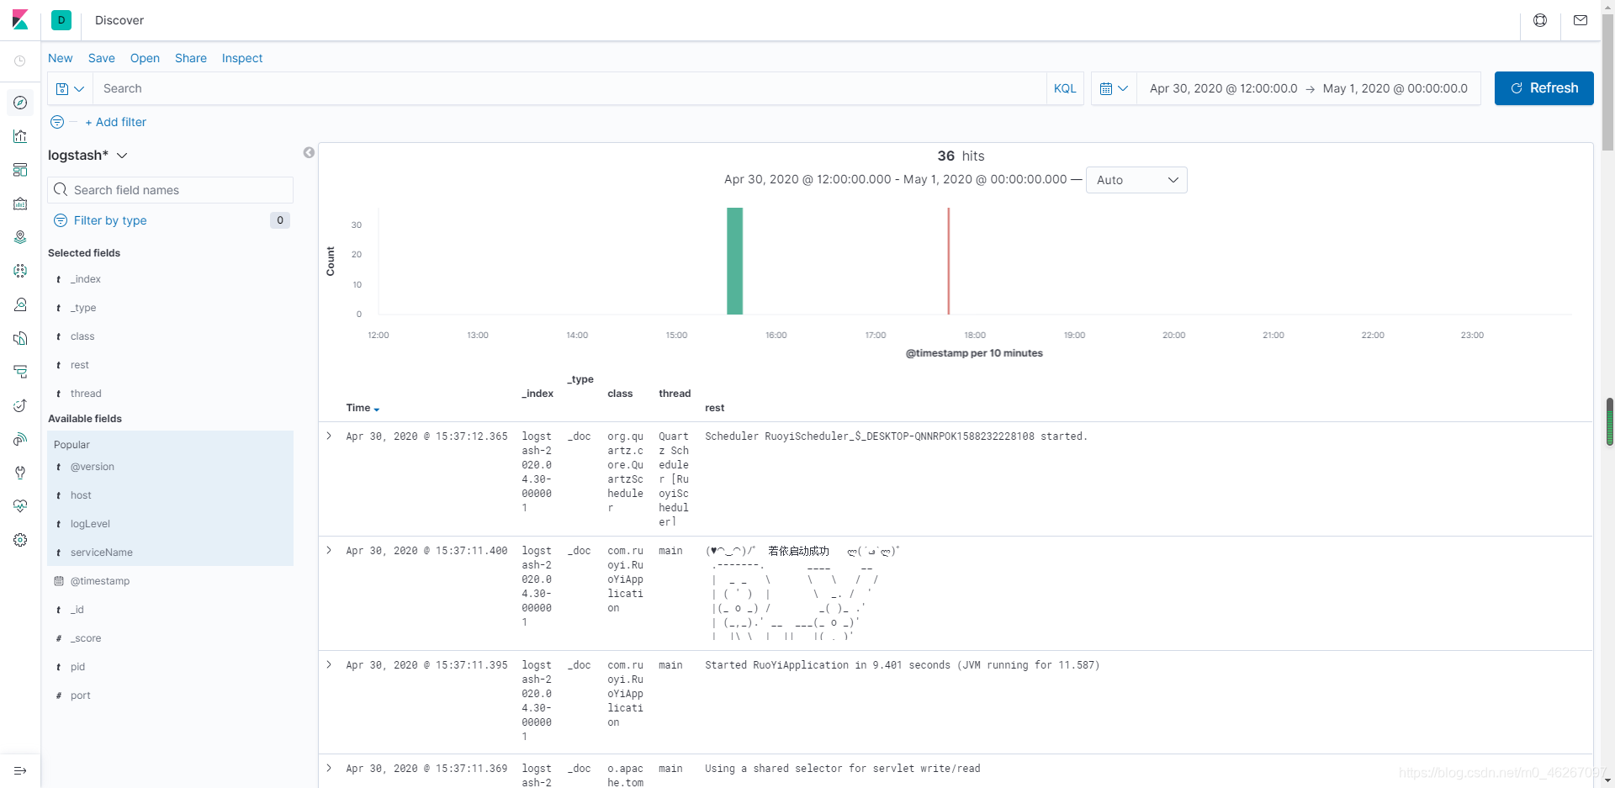Viewport: 1615px width, 788px height.
Task: Open the Auto interval dropdown
Action: click(x=1136, y=180)
